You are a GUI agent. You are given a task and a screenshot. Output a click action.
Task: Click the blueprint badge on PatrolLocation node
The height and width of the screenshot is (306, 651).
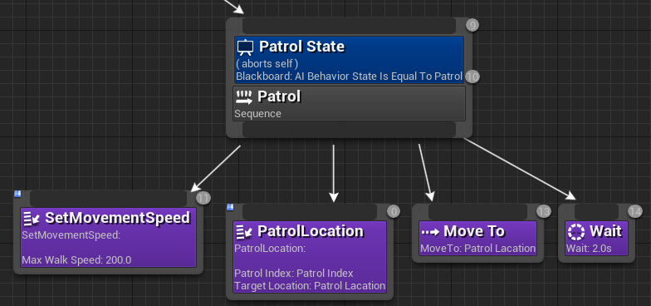(x=230, y=207)
